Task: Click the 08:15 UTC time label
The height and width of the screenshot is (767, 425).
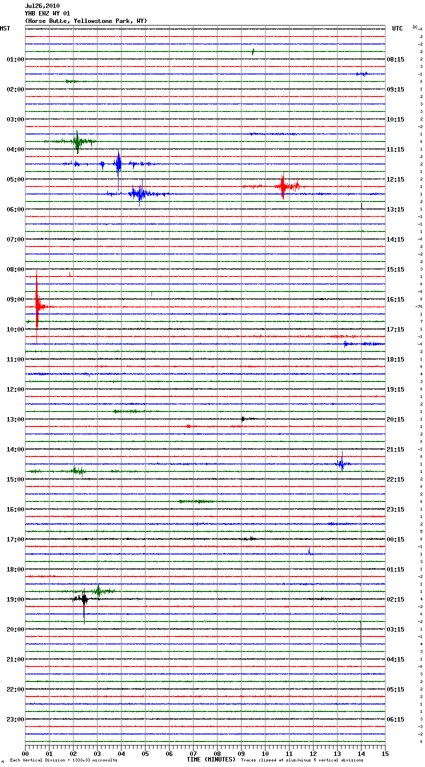Action: pos(395,59)
